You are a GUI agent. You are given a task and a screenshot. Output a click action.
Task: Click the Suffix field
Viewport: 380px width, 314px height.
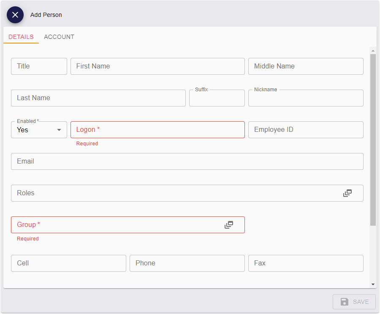[x=217, y=99]
